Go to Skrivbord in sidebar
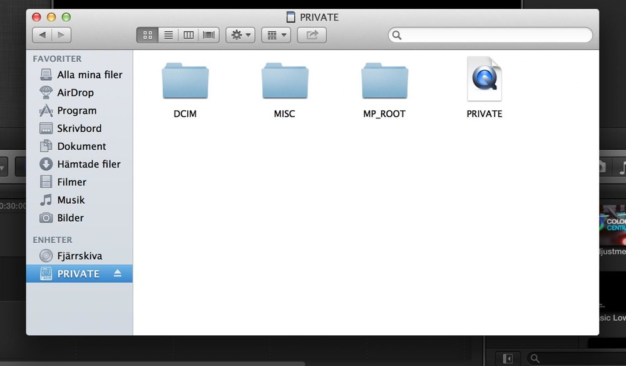Viewport: 626px width, 366px height. coord(79,128)
